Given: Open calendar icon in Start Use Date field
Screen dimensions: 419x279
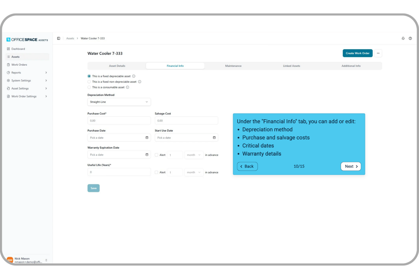Looking at the screenshot, I should tap(214, 138).
